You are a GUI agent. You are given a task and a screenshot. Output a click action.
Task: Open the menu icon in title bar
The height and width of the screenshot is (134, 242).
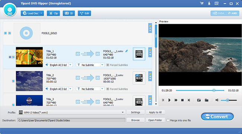tap(217, 3)
